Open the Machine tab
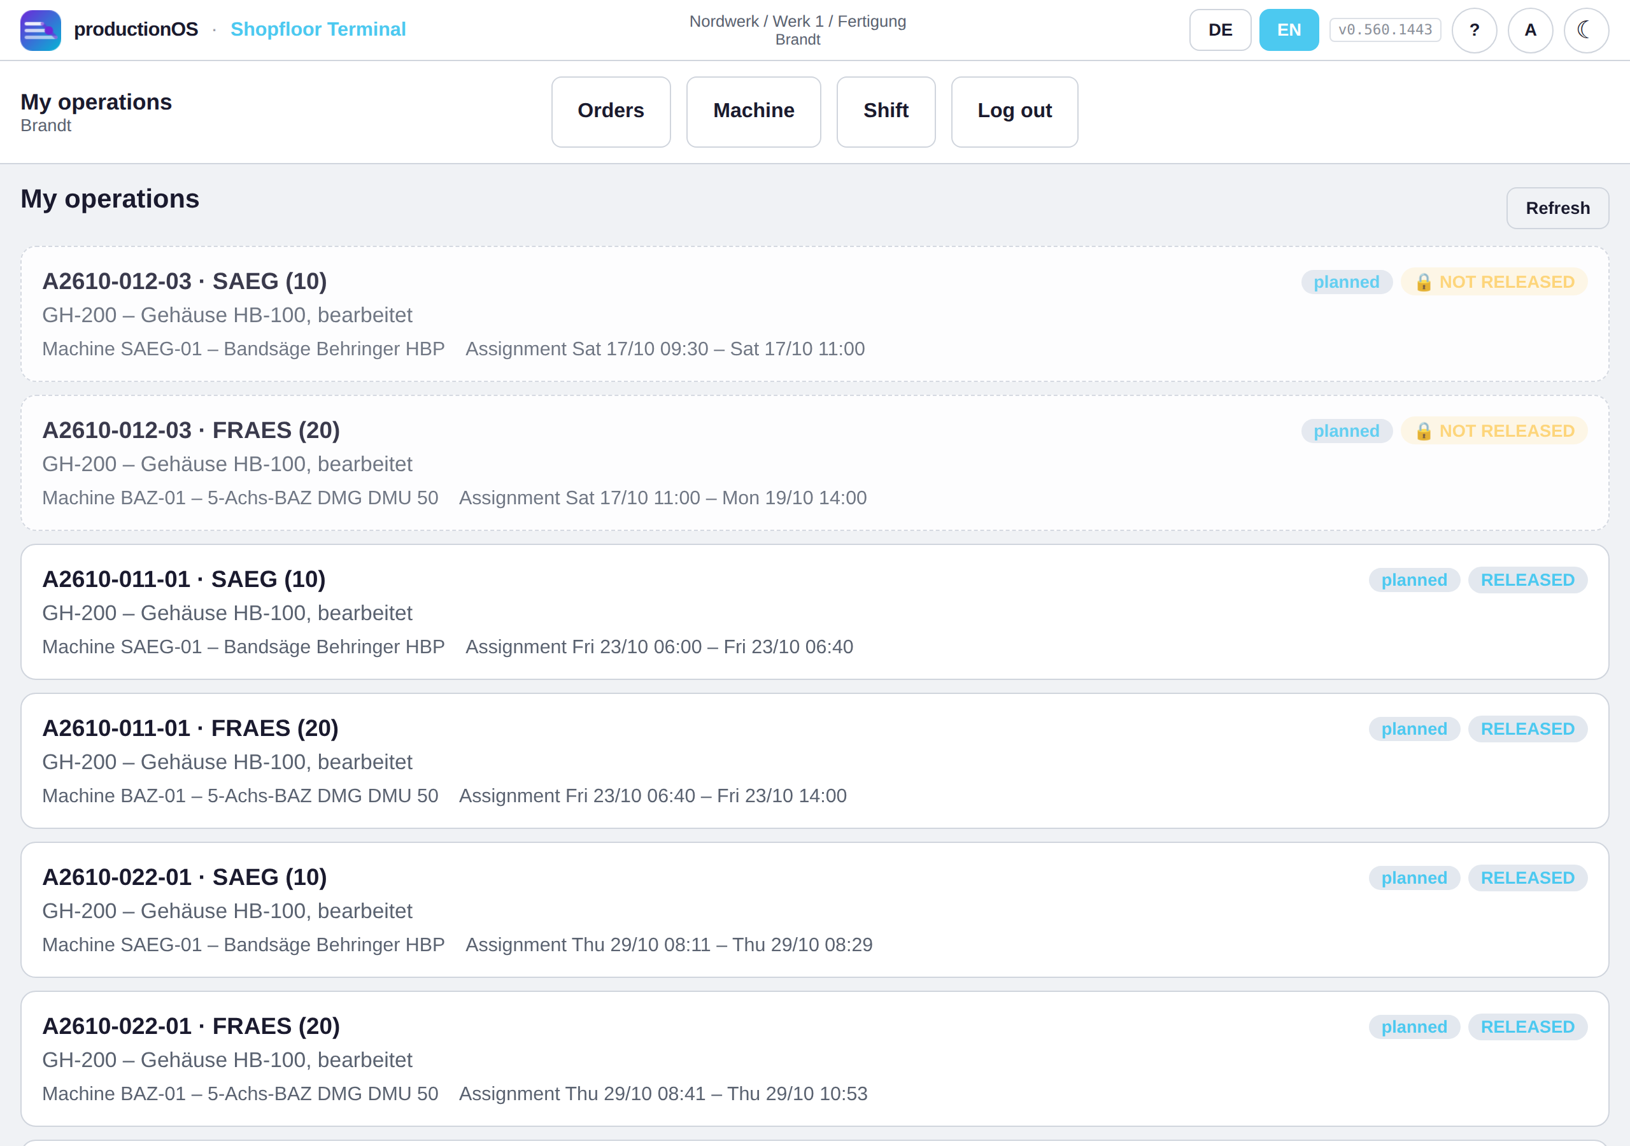1630x1146 pixels. [x=753, y=111]
